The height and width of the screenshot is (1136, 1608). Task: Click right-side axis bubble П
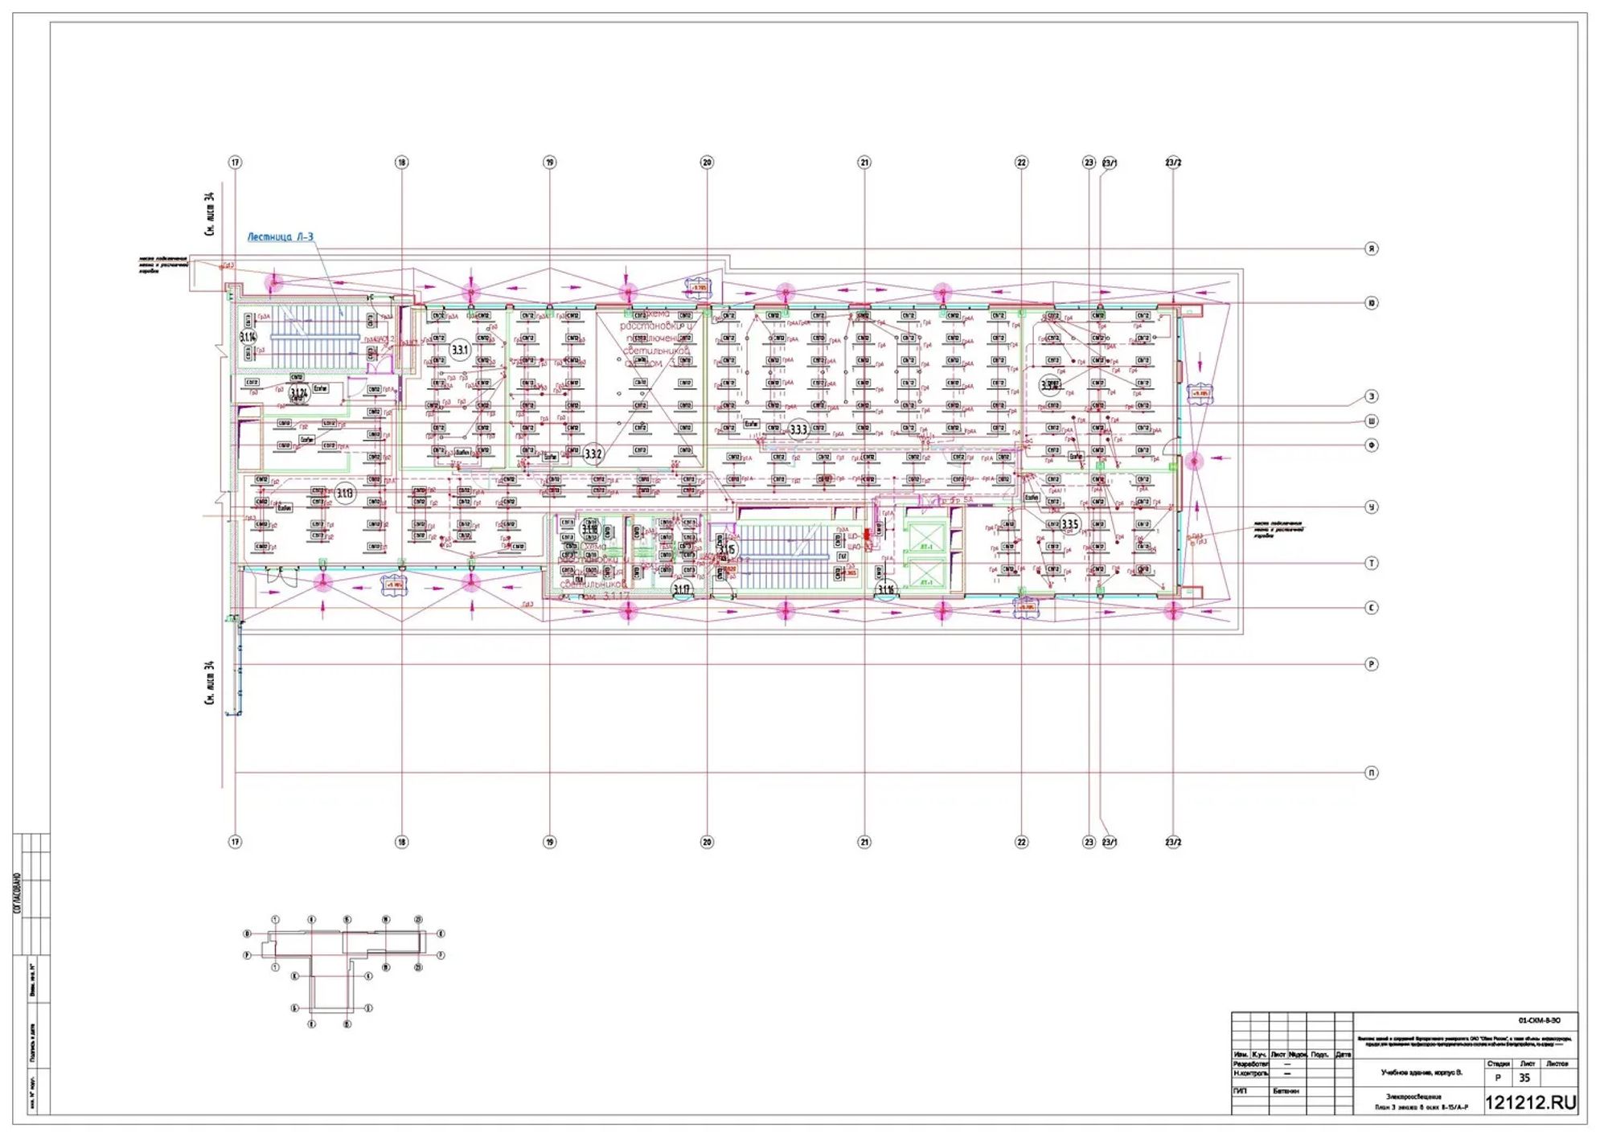coord(1372,773)
